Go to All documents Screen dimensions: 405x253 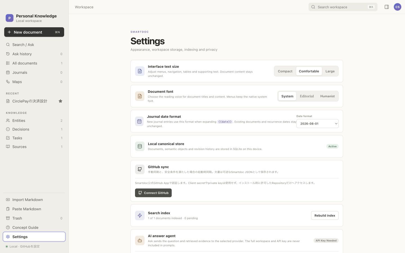coord(34,63)
